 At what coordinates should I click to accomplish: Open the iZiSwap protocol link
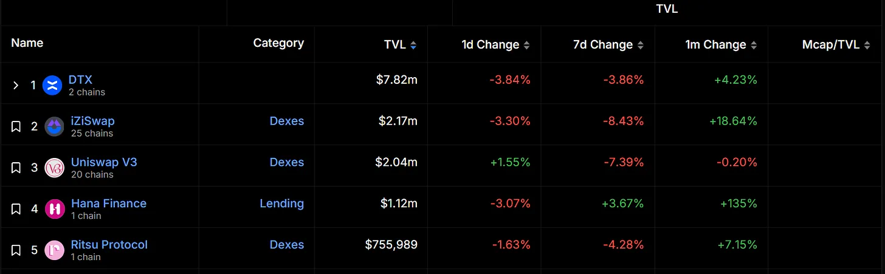pos(92,121)
